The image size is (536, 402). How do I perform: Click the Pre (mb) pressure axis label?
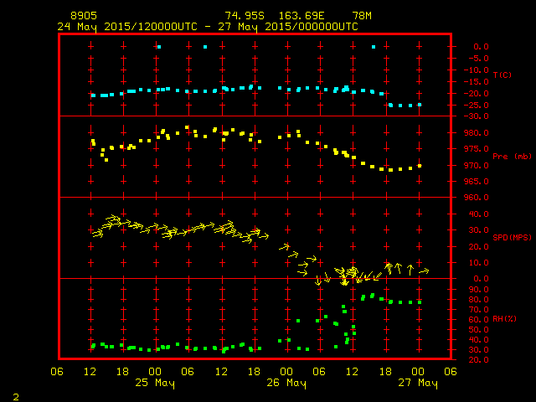[512, 157]
